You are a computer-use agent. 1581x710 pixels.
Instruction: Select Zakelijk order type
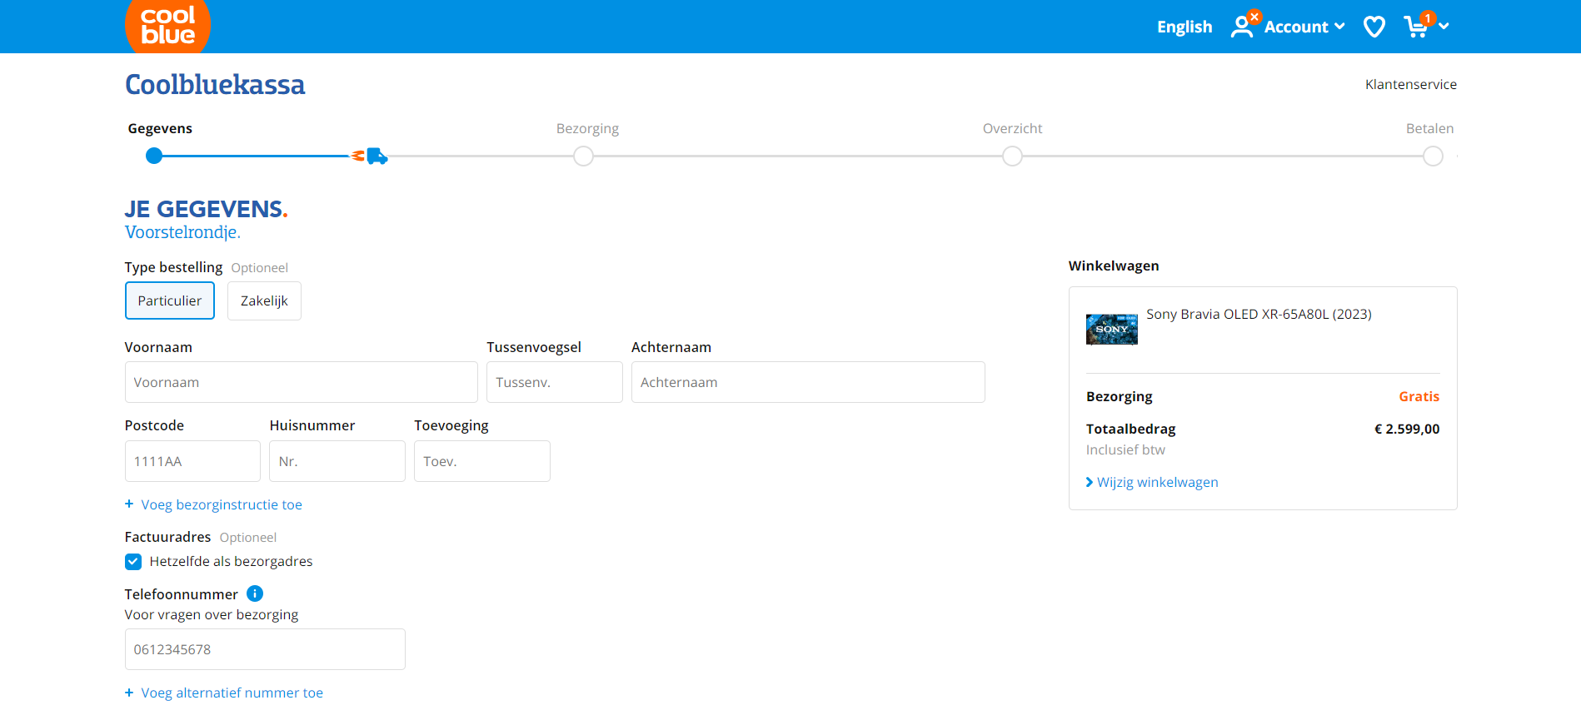[x=264, y=300]
